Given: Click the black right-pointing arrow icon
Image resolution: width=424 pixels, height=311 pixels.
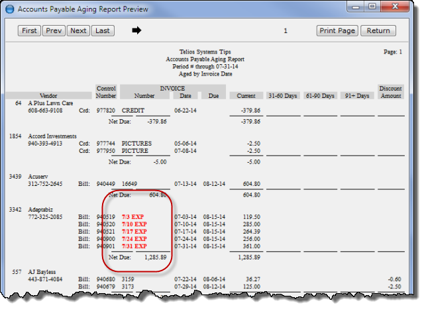Looking at the screenshot, I should click(137, 30).
